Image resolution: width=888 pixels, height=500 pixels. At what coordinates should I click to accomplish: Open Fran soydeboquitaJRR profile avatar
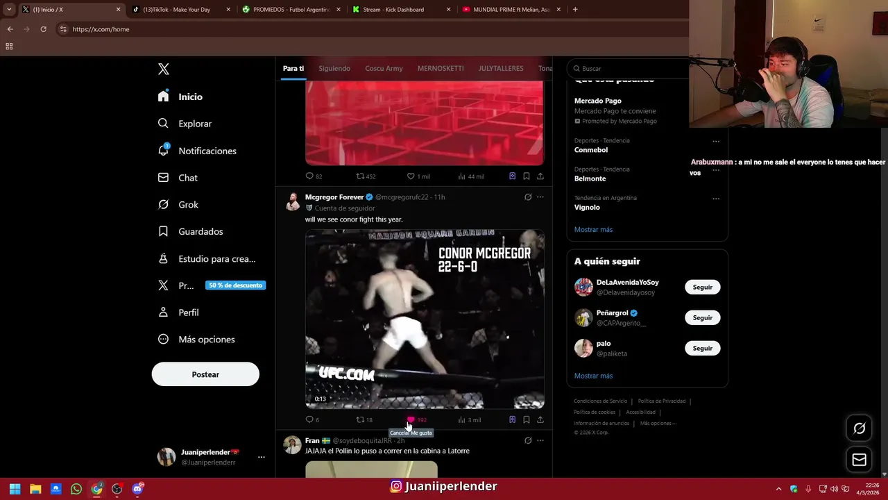pyautogui.click(x=293, y=445)
